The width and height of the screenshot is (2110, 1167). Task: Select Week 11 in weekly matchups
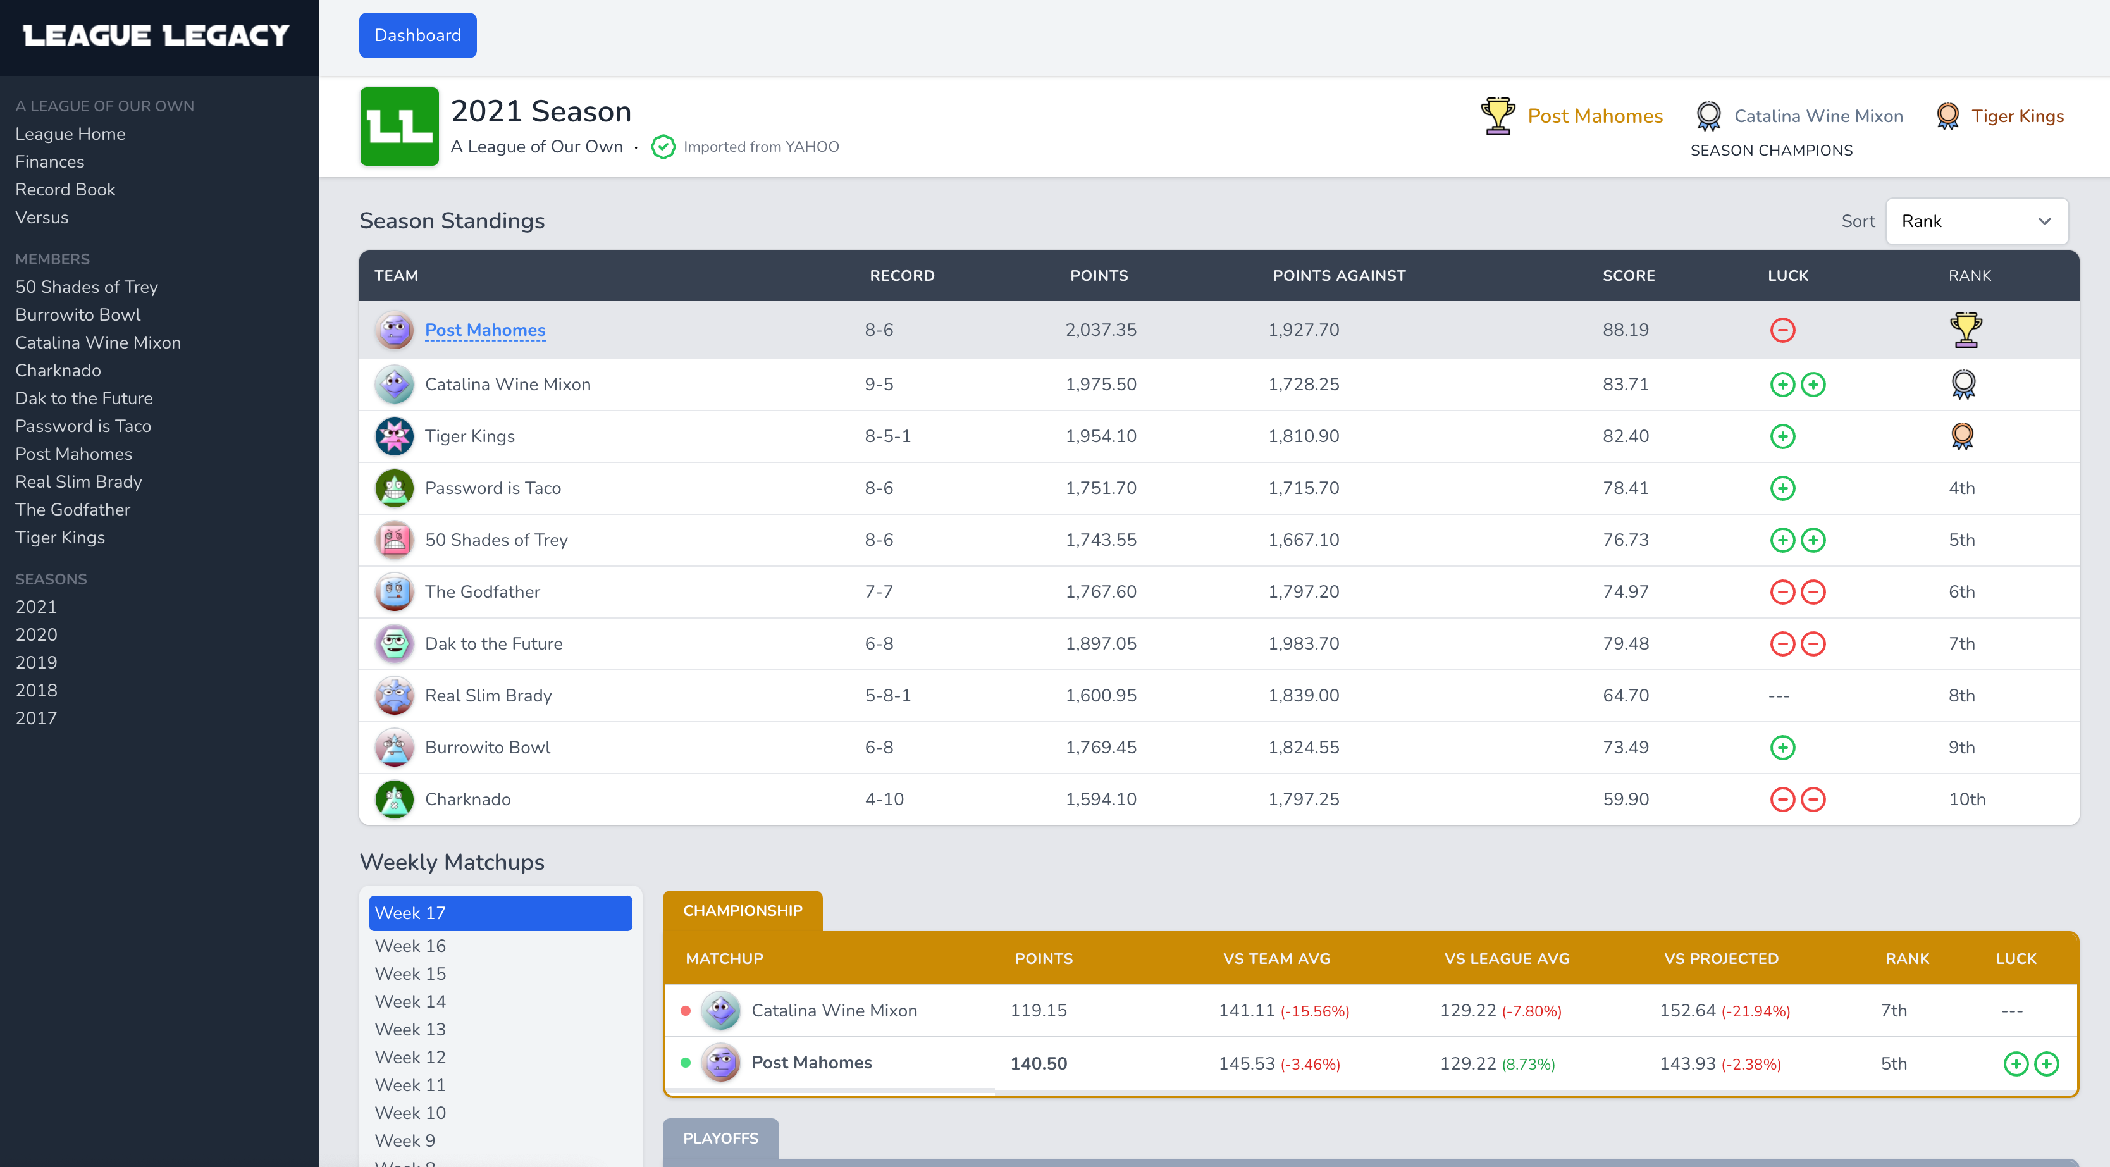pyautogui.click(x=410, y=1085)
